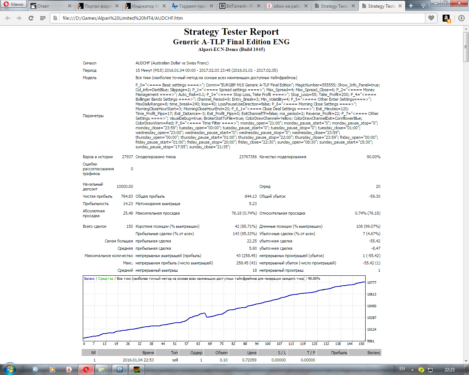
Task: Add page to bookmarks with heart icon
Action: [431, 18]
